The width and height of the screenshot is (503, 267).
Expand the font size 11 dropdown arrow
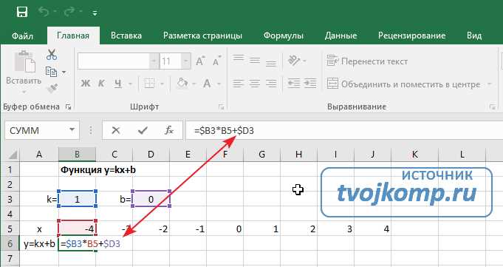click(x=185, y=61)
